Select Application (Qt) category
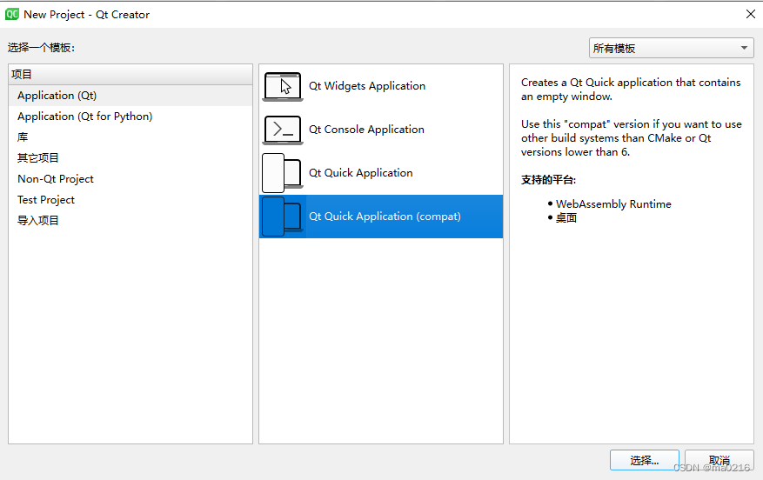763x480 pixels. pos(131,96)
